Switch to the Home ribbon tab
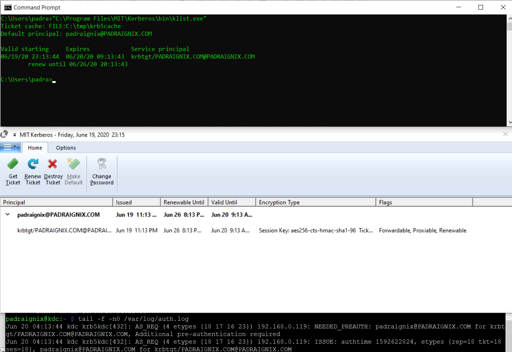The image size is (512, 352). pyautogui.click(x=35, y=148)
